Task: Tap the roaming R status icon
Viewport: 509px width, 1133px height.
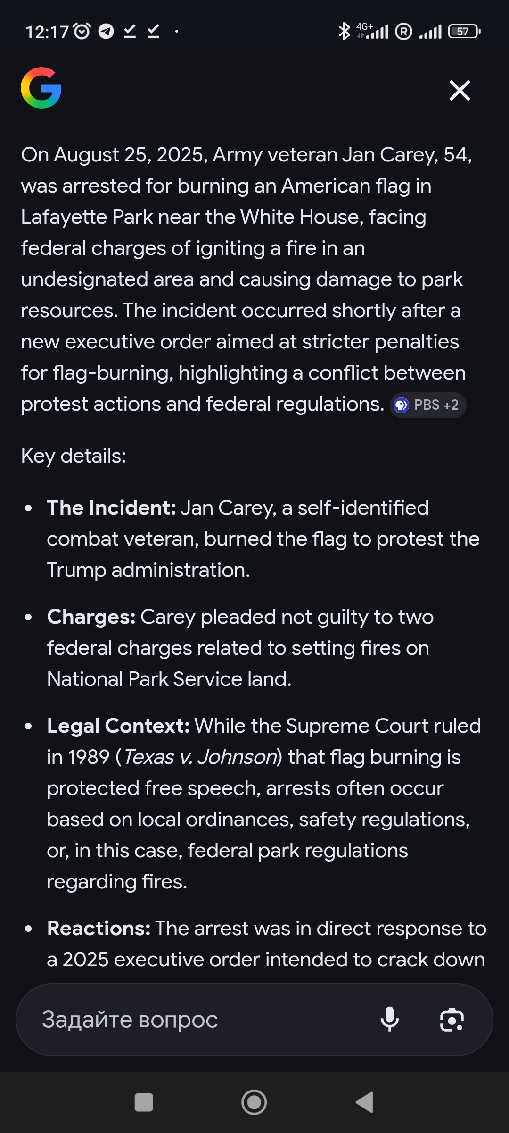Action: coord(403,32)
